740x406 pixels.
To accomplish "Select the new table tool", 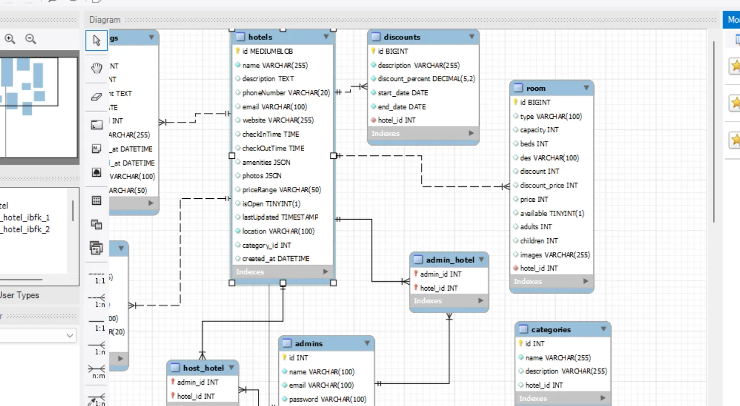I will (x=96, y=200).
